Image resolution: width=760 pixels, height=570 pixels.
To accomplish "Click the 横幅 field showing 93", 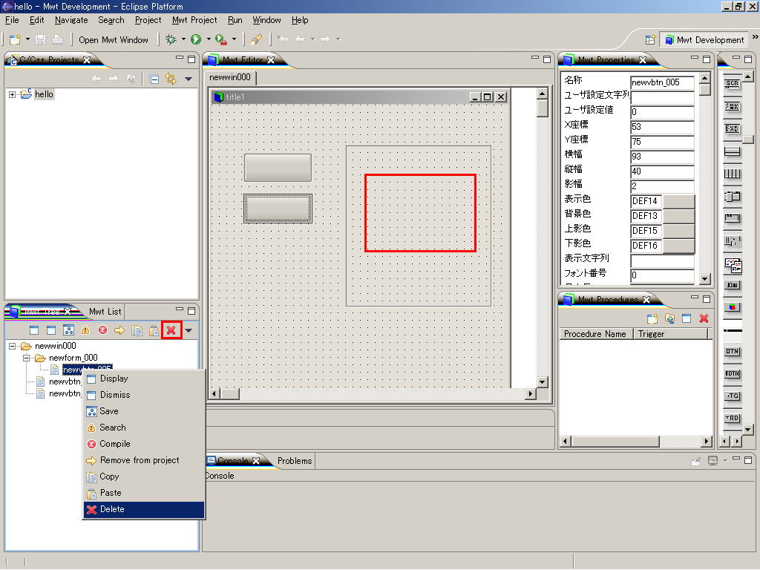I will pos(661,157).
